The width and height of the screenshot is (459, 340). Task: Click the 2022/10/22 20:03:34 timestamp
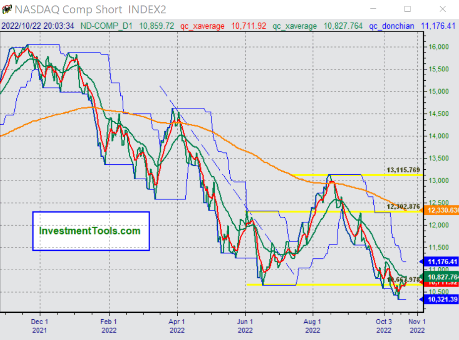(38, 26)
